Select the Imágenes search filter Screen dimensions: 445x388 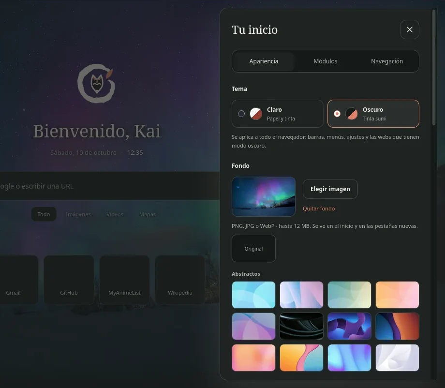coord(78,214)
